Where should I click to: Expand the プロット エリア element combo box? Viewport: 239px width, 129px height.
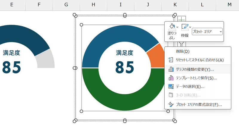[207, 32]
